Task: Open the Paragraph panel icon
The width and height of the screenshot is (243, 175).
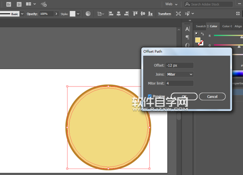Action: 187,37
